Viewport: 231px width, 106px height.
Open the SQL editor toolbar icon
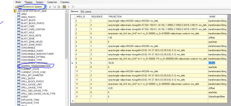click(x=64, y=6)
